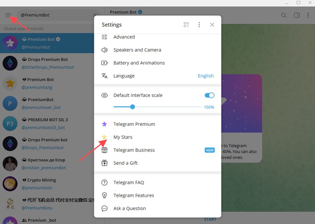
Task: Click the eye icon for interface scale
Action: tap(104, 95)
